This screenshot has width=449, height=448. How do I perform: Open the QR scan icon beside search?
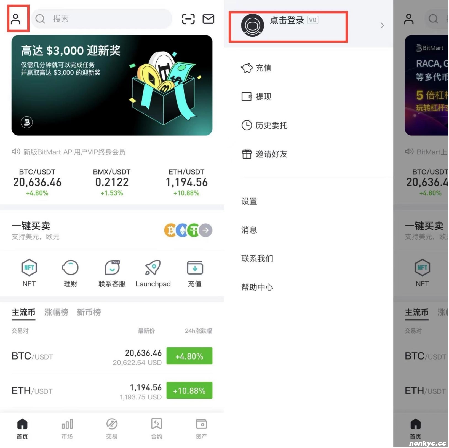(188, 19)
